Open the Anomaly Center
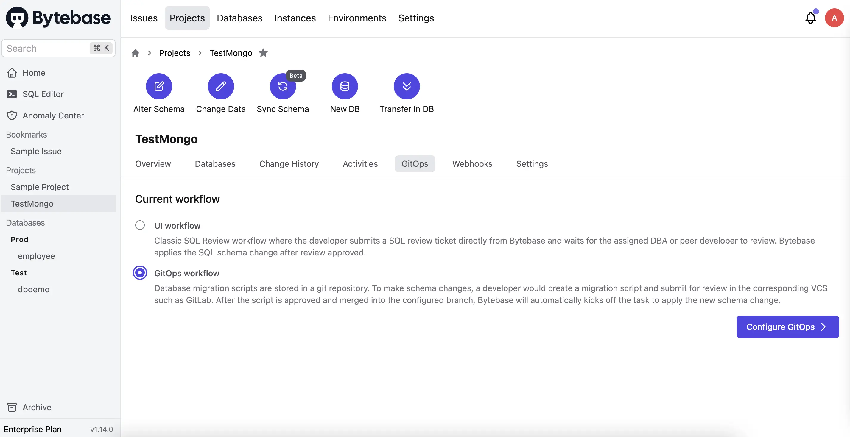The image size is (850, 437). point(53,115)
